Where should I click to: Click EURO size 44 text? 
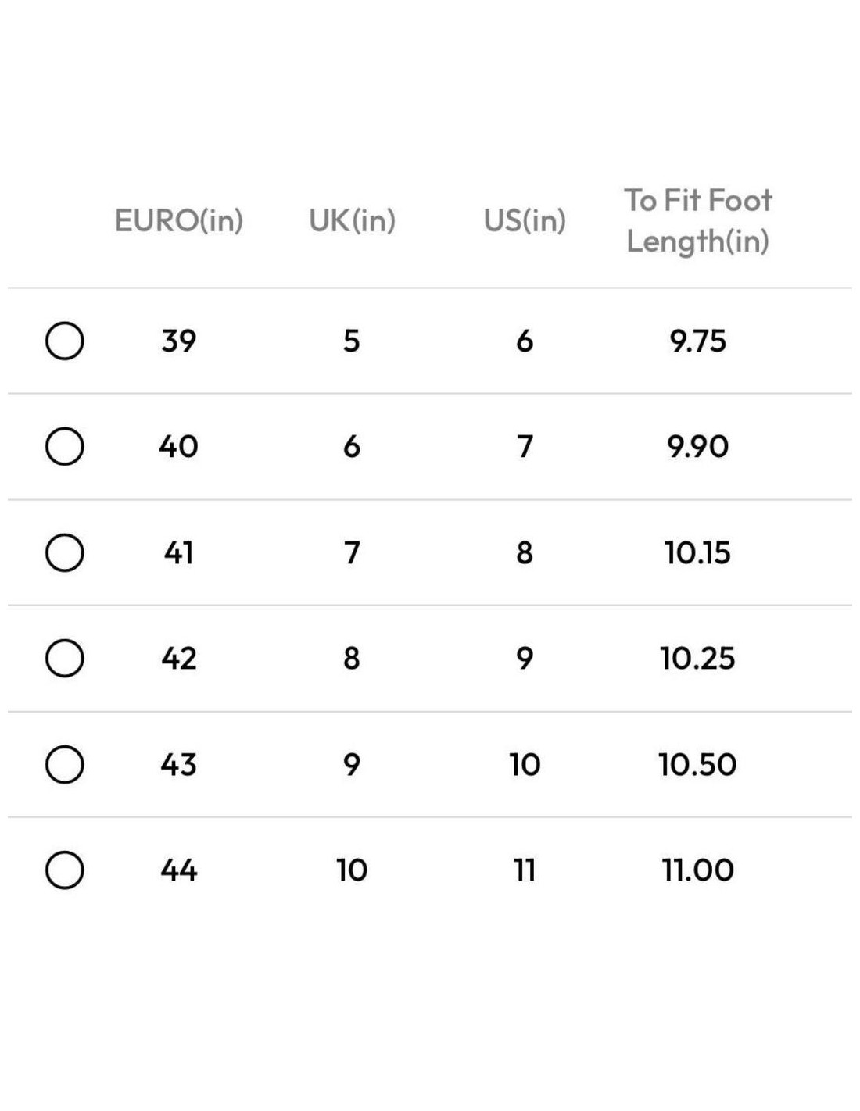tap(179, 870)
